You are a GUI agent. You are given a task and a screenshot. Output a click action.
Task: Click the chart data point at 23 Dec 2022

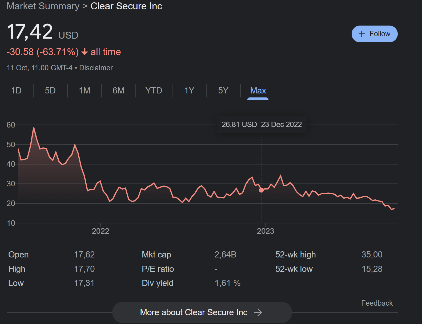pyautogui.click(x=262, y=190)
